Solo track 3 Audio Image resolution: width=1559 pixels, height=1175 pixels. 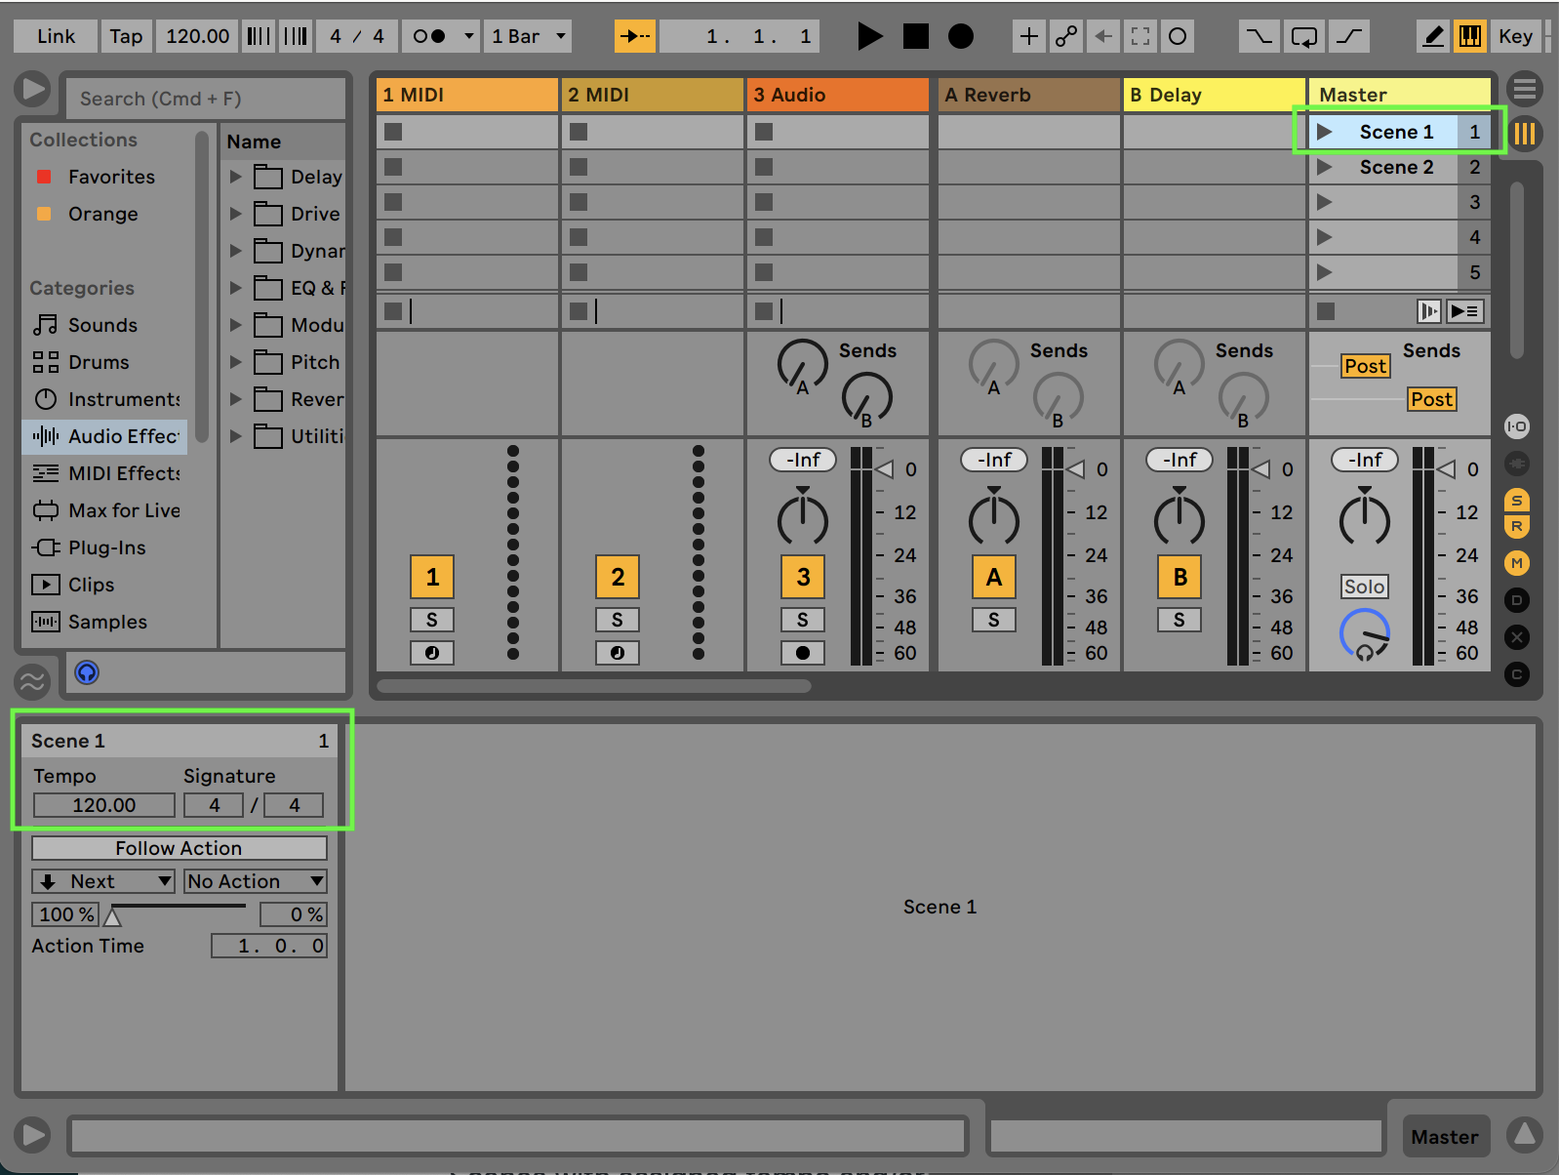pos(802,620)
